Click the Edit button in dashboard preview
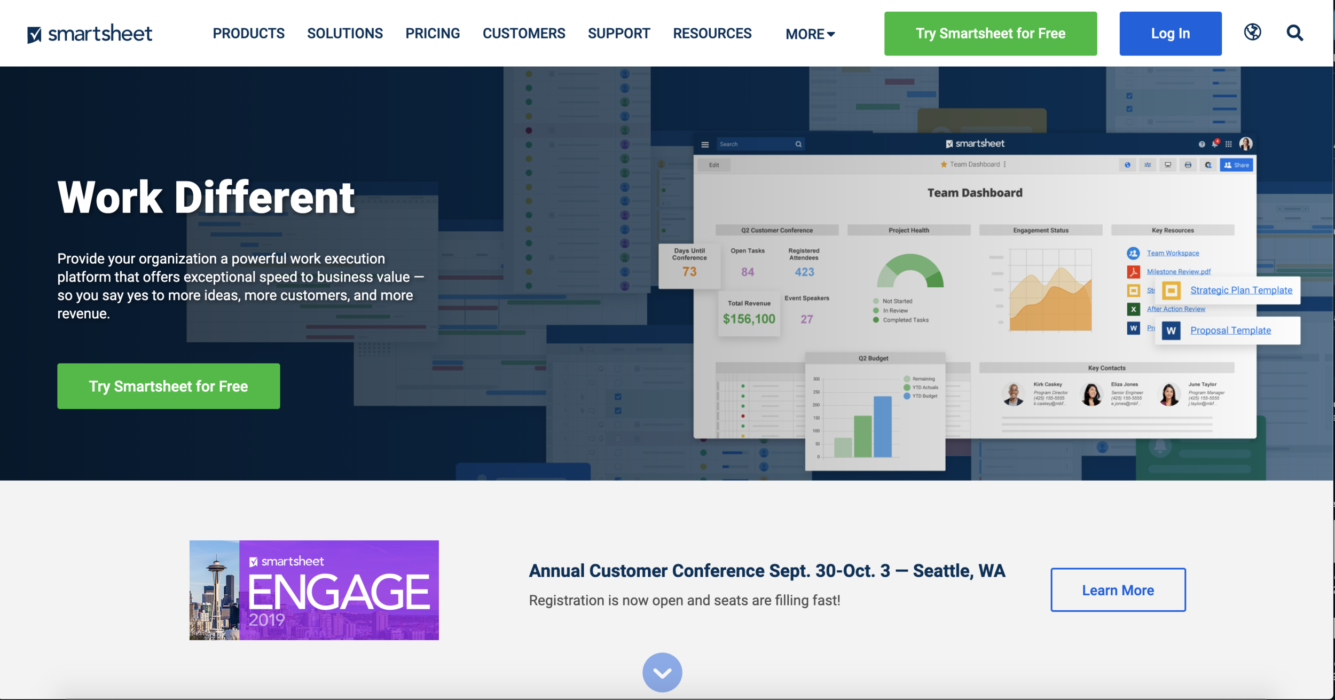1335x700 pixels. [x=714, y=165]
